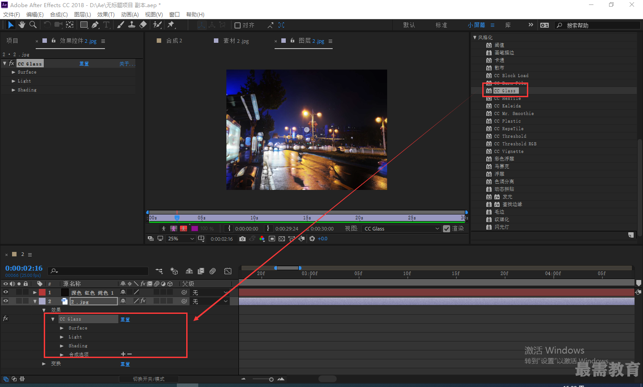Screen dimensions: 643x387
Task: Select the Pen tool
Action: 95,25
